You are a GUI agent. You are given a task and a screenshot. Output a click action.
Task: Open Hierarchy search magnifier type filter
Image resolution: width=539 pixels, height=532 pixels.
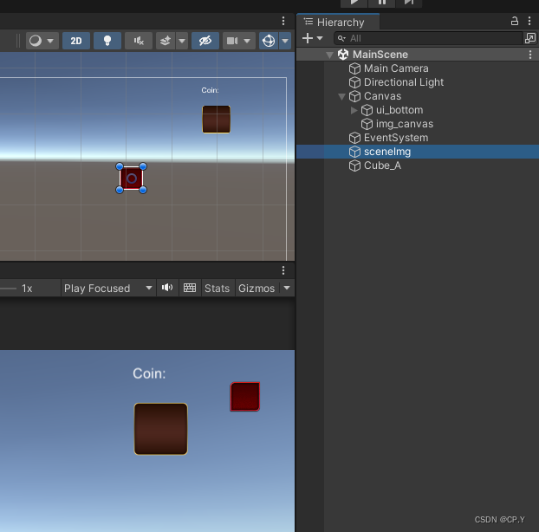pos(341,38)
